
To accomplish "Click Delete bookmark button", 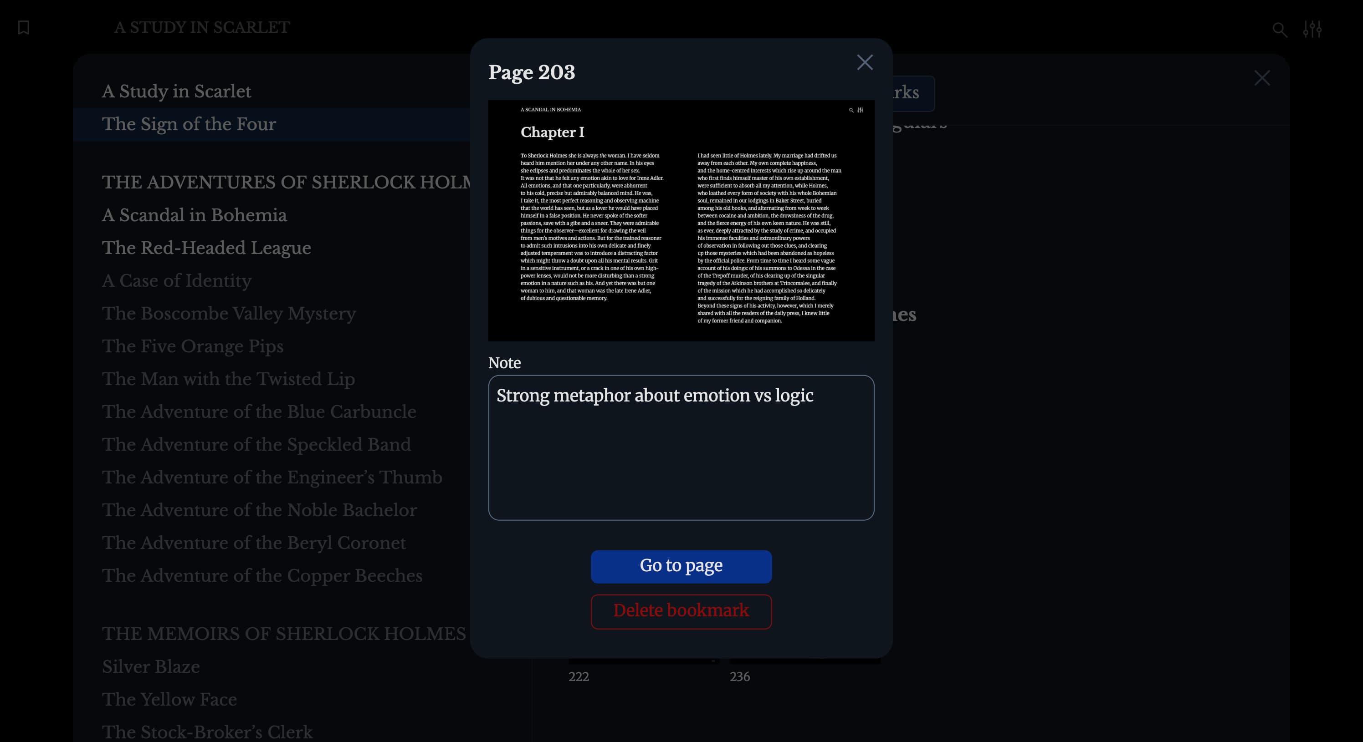I will point(681,611).
